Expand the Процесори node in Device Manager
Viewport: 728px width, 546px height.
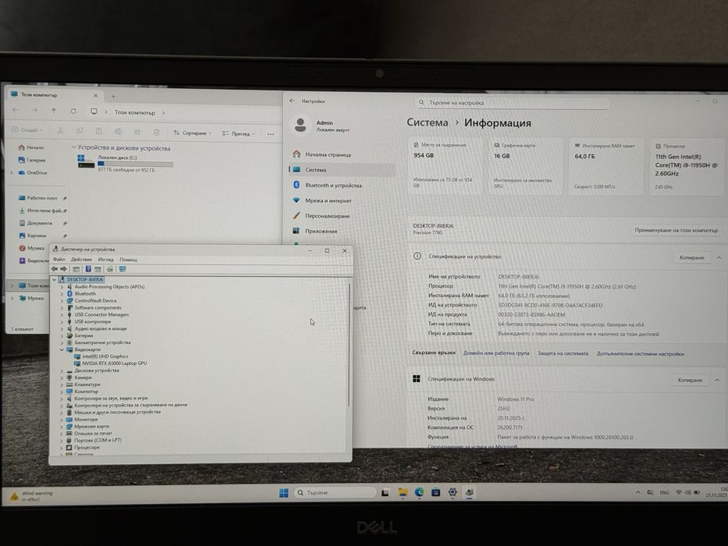pos(62,447)
